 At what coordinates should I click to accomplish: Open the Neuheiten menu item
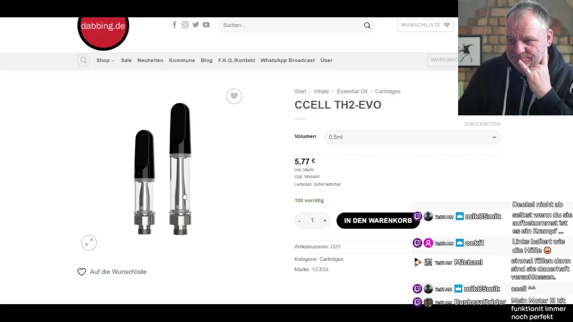[x=150, y=60]
